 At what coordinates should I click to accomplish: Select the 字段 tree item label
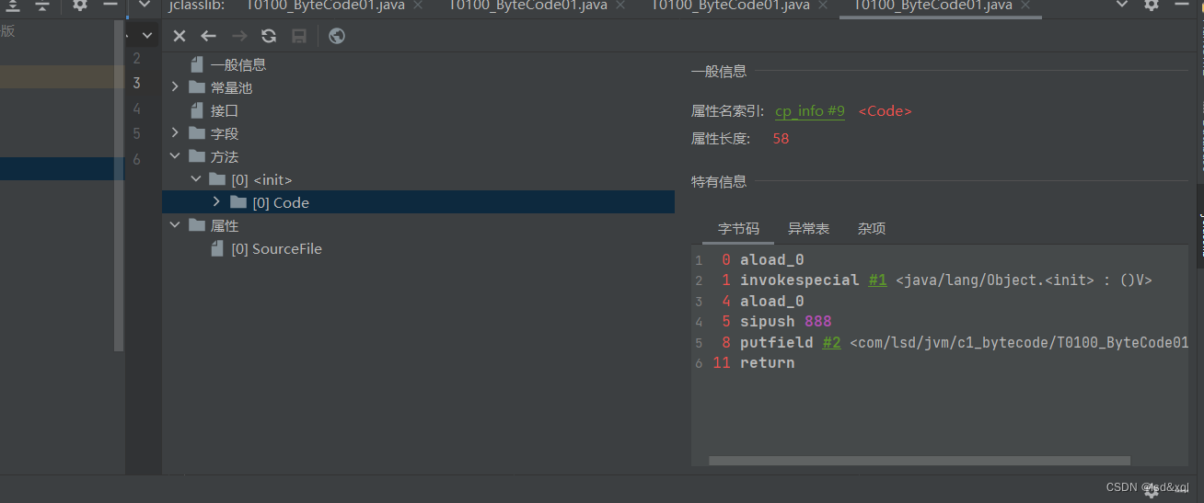225,133
